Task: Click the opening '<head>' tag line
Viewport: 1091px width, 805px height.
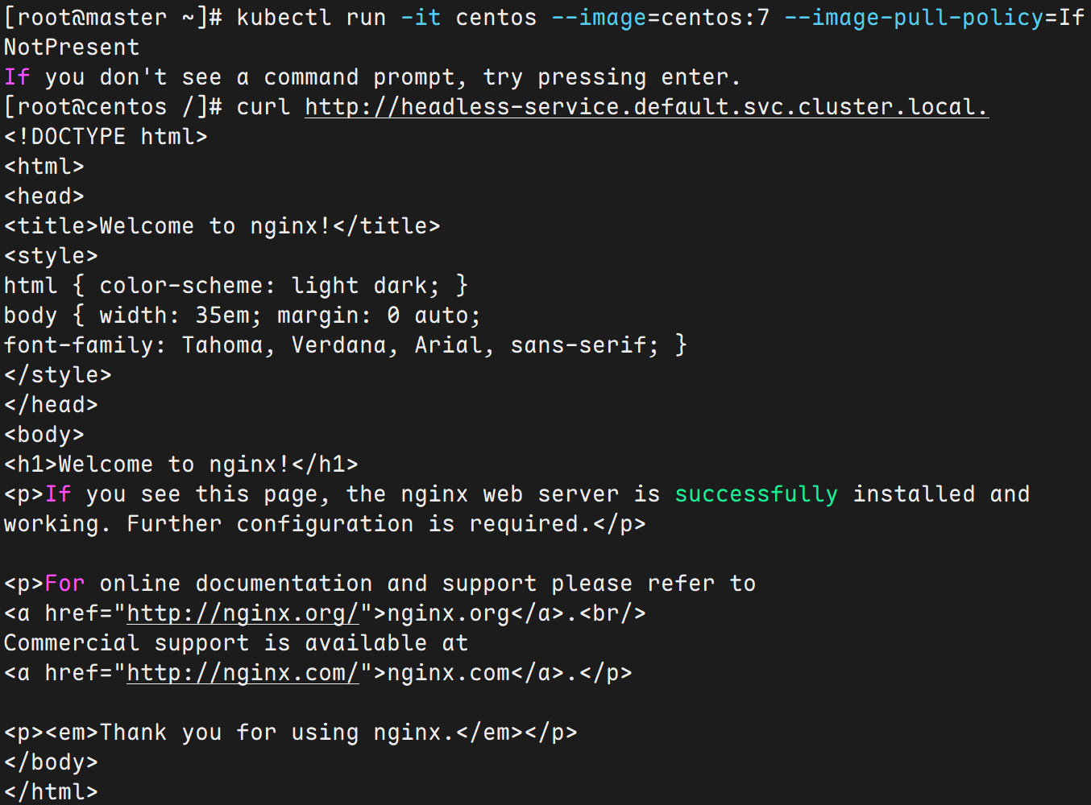Action: tap(44, 196)
